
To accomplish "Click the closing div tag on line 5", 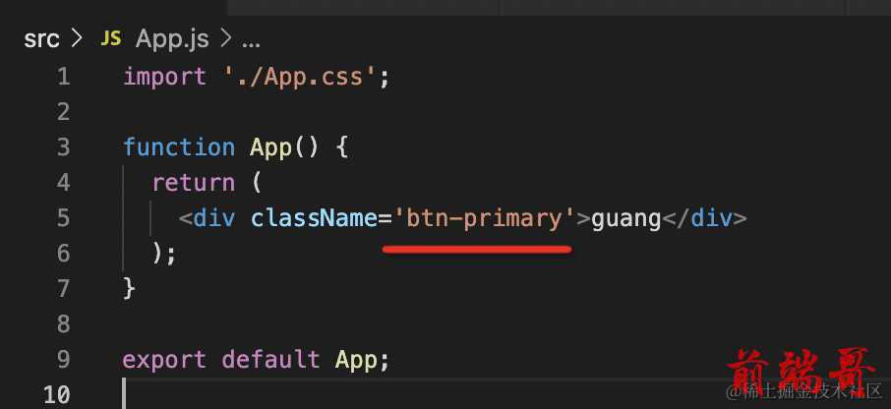I will (x=704, y=218).
